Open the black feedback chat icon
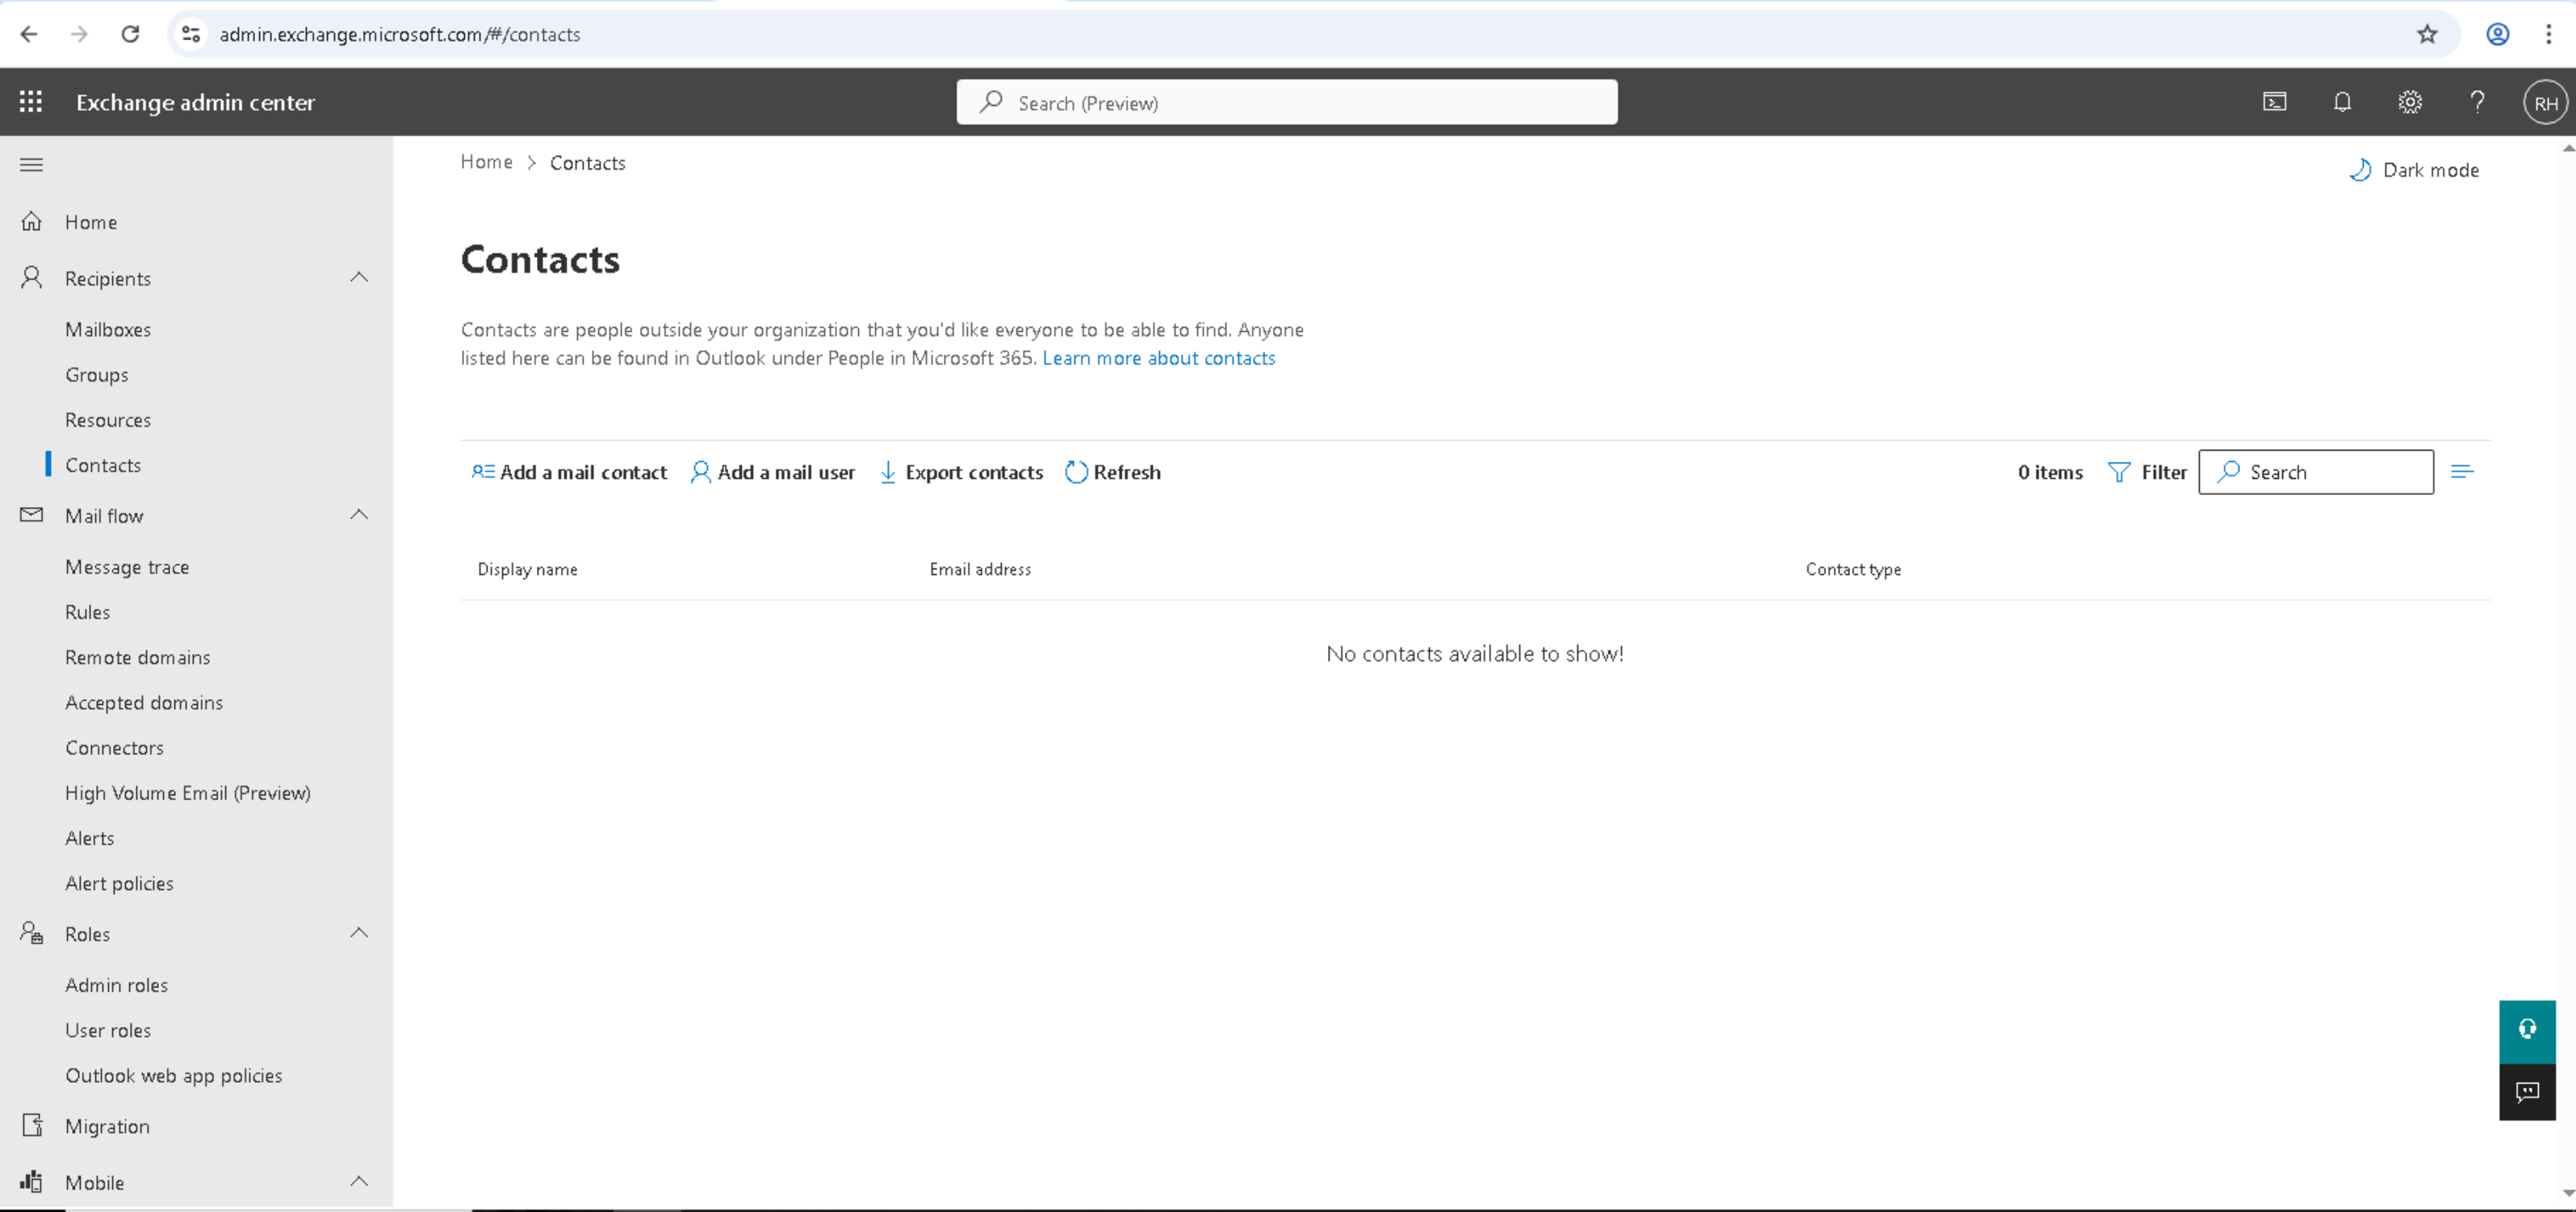Screen dimensions: 2576x1212 2527,1092
